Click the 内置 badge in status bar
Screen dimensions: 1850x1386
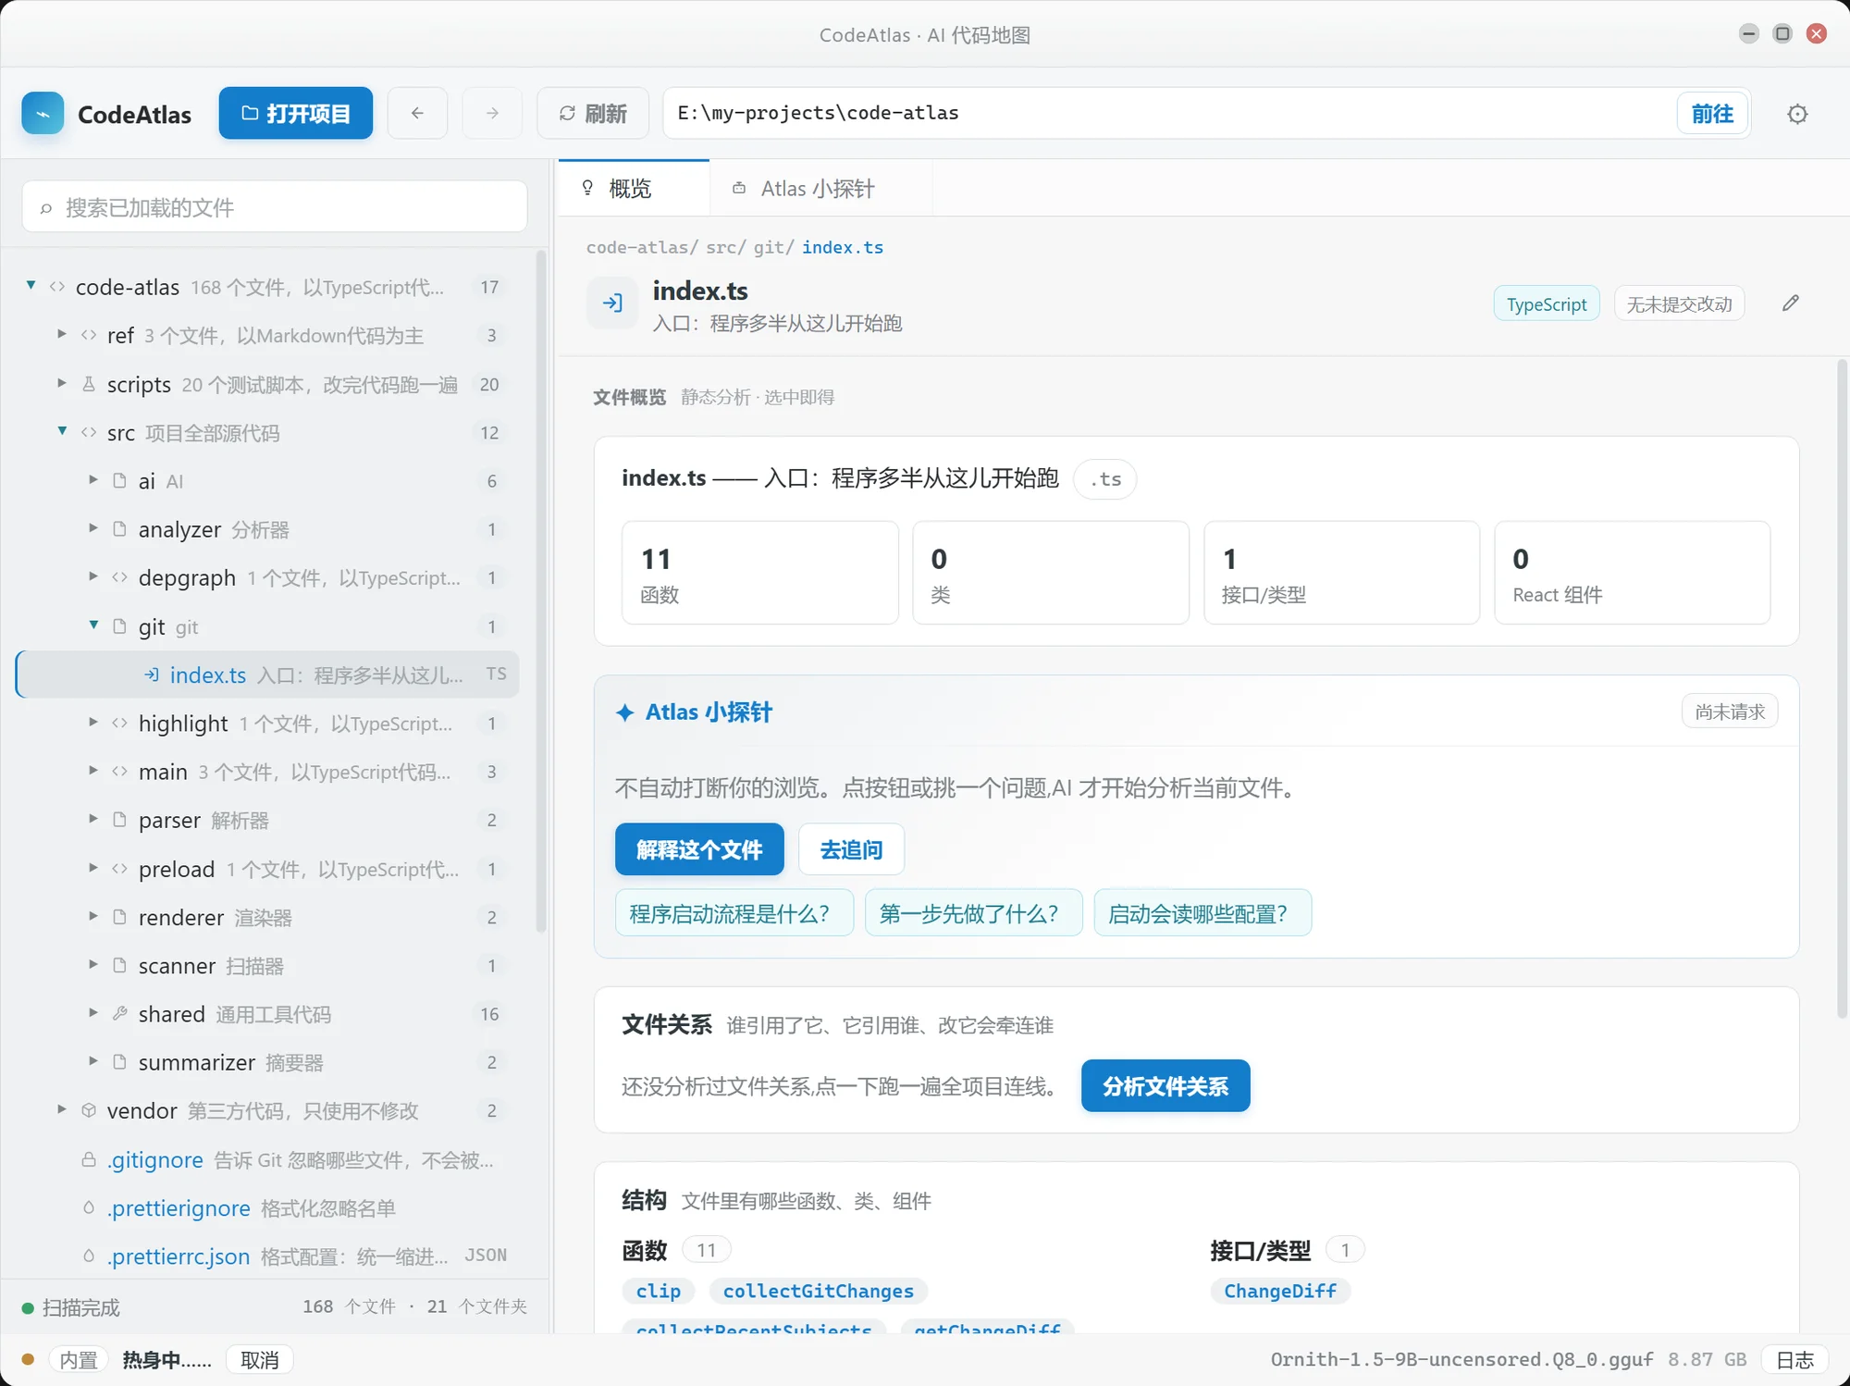[79, 1360]
